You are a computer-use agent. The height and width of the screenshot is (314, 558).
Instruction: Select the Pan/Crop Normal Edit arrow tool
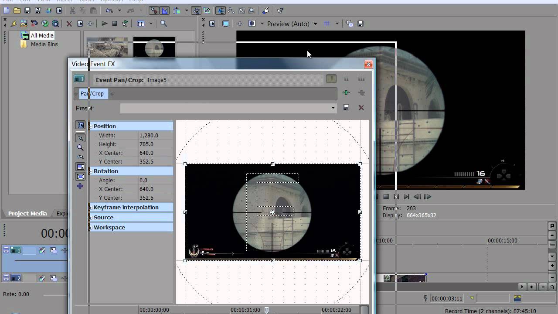tap(80, 138)
